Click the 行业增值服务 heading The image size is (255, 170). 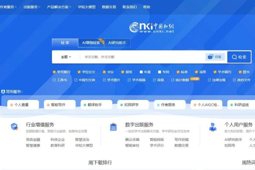pyautogui.click(x=40, y=125)
